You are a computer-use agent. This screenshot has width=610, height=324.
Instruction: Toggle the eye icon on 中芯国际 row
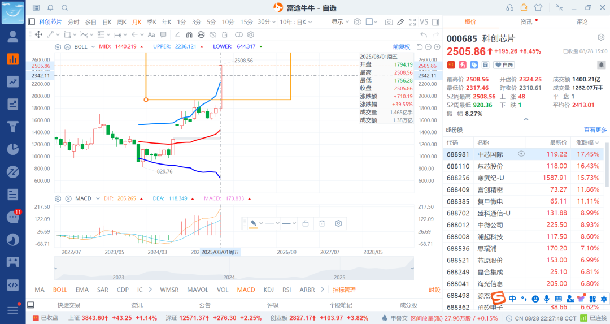[521, 154]
